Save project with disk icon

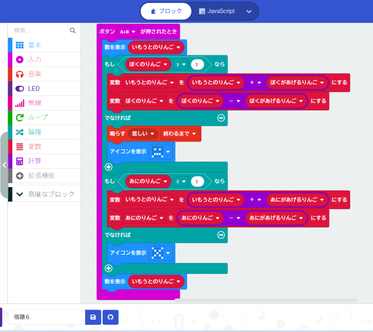tap(93, 317)
